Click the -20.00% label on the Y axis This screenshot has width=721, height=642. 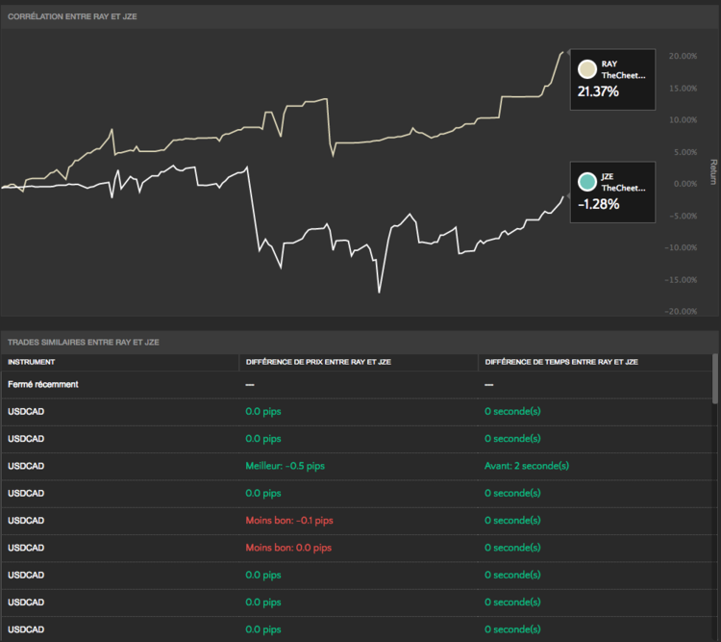684,311
